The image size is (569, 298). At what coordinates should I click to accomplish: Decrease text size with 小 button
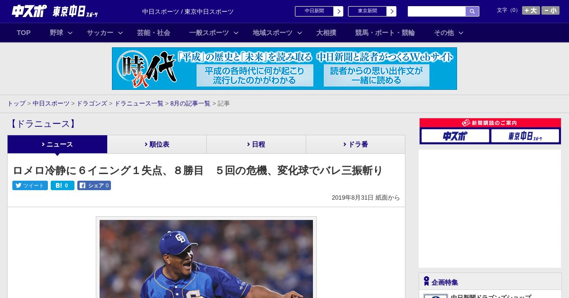(551, 10)
